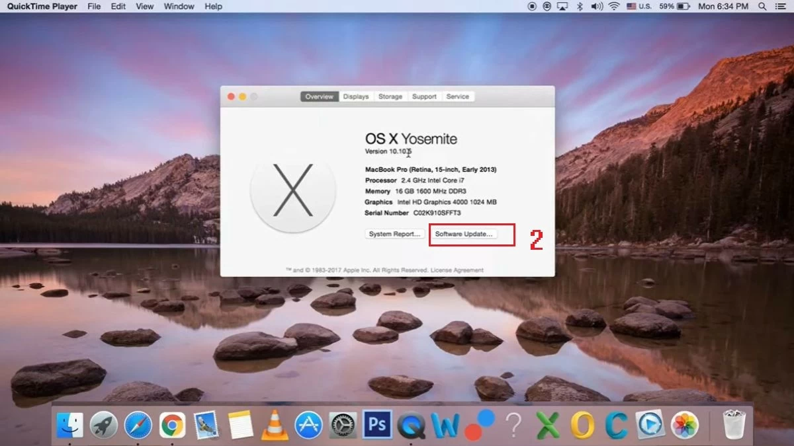Open the File menu
The height and width of the screenshot is (446, 794).
click(94, 7)
